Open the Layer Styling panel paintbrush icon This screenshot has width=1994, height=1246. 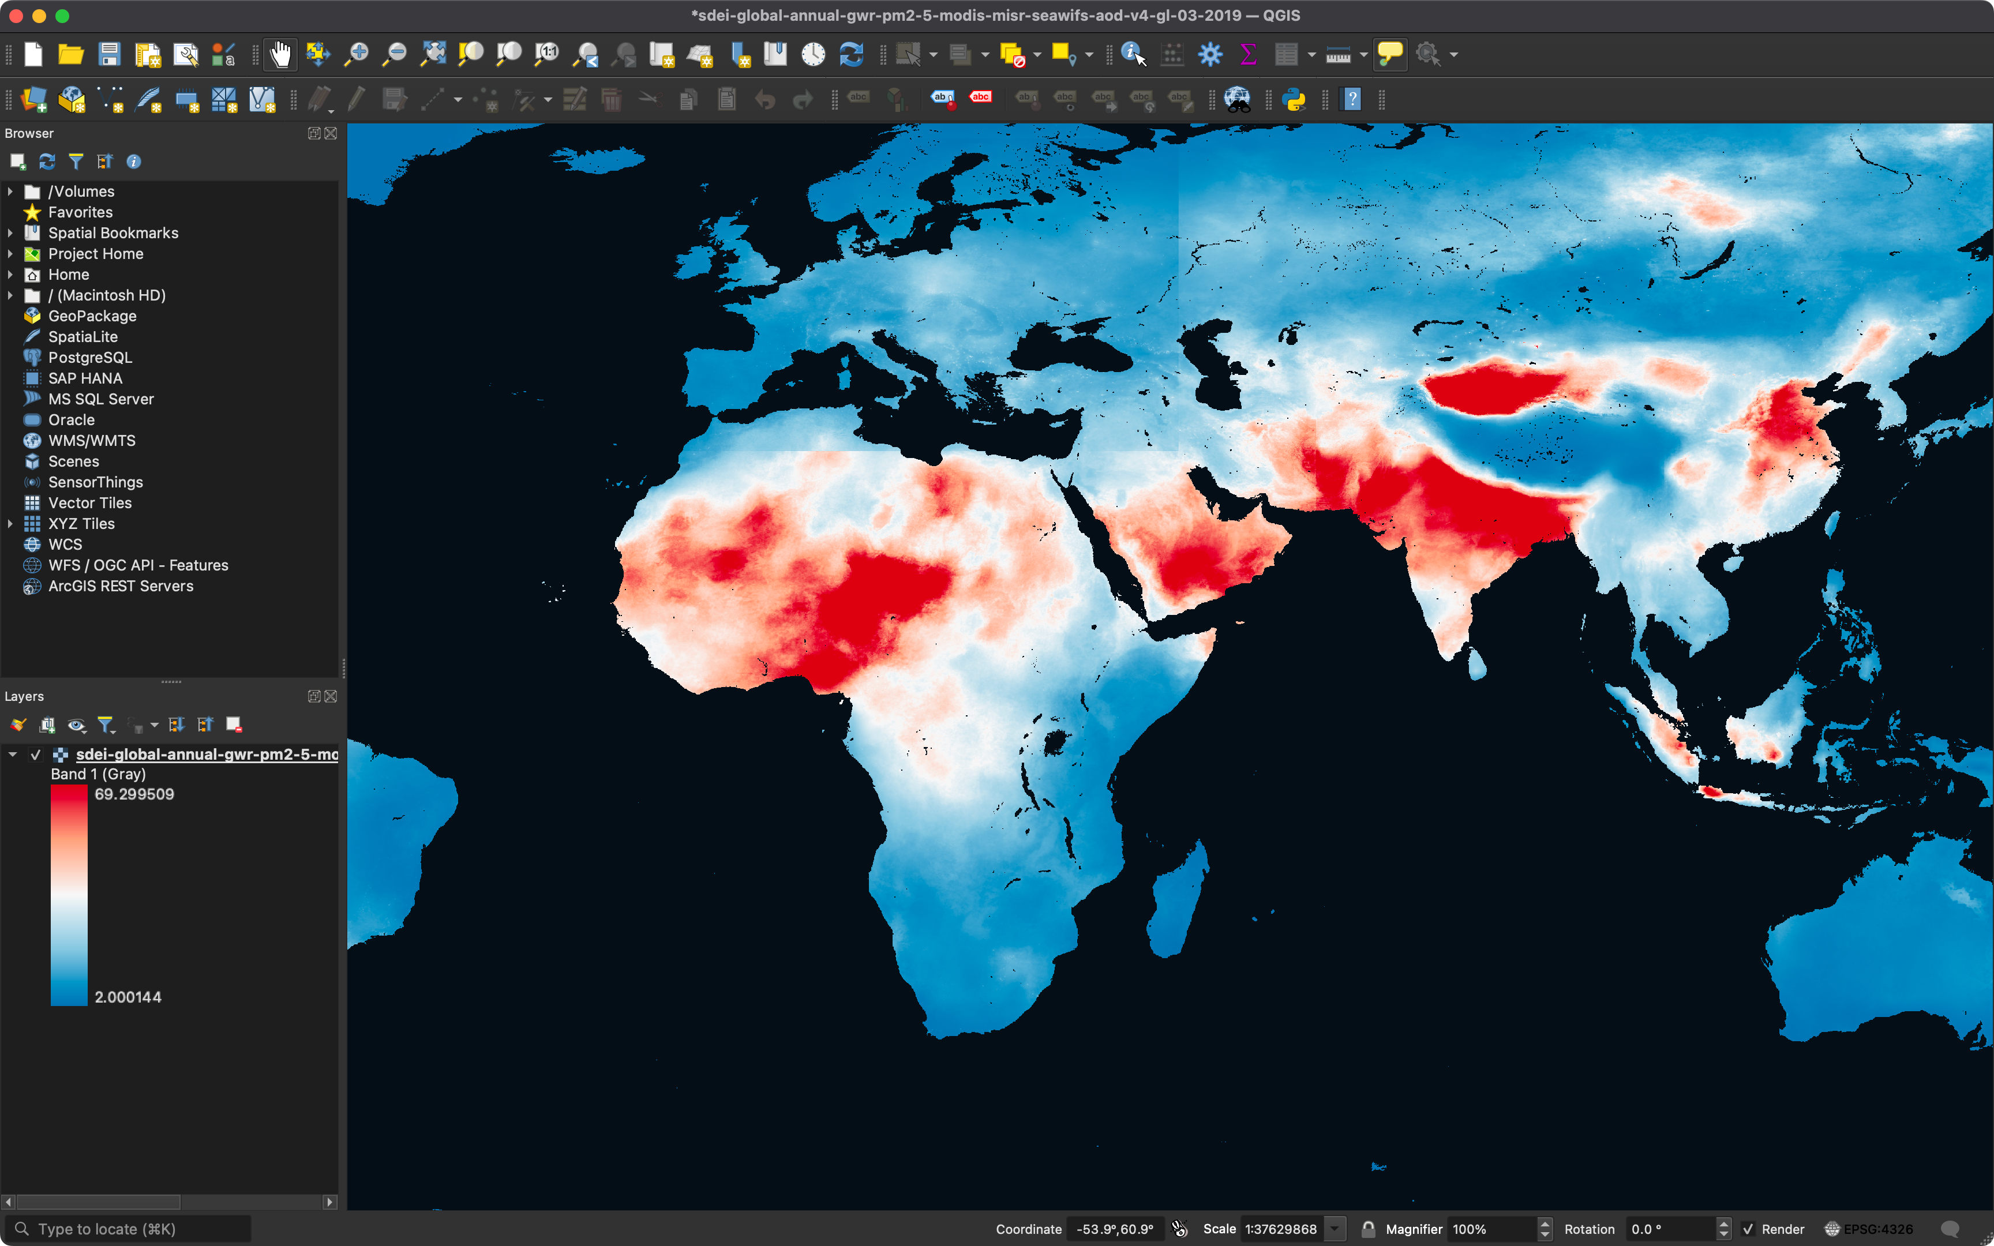point(17,725)
